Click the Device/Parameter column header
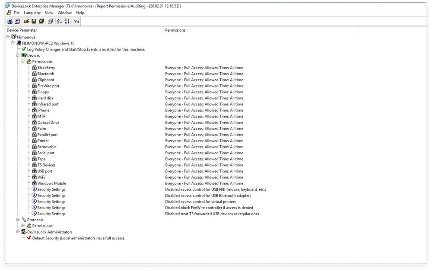This screenshot has width=432, height=271. (x=84, y=30)
